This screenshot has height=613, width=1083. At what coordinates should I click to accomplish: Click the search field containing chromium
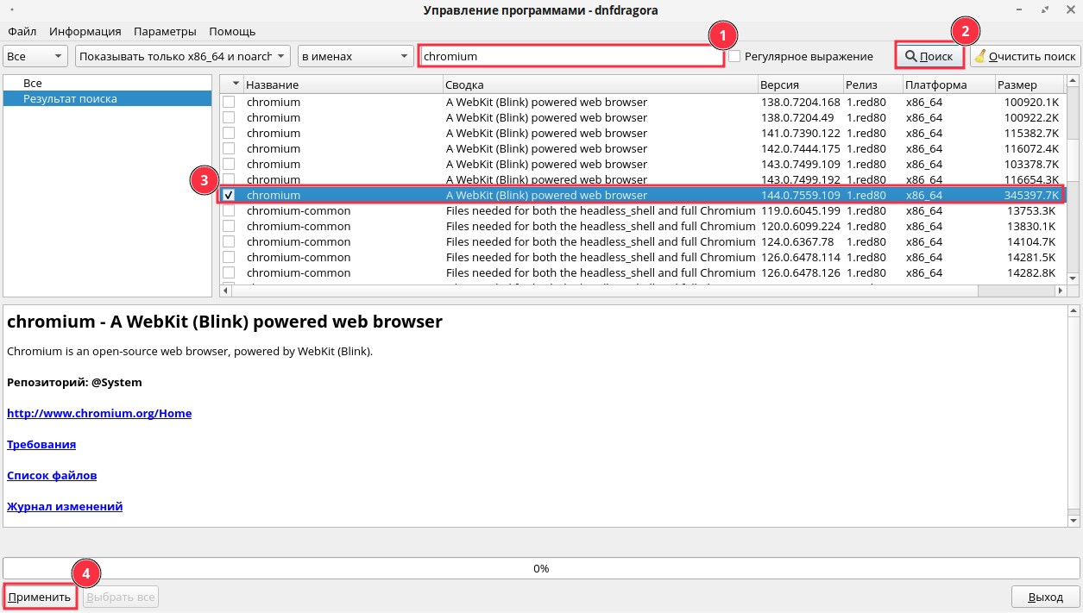coord(570,56)
